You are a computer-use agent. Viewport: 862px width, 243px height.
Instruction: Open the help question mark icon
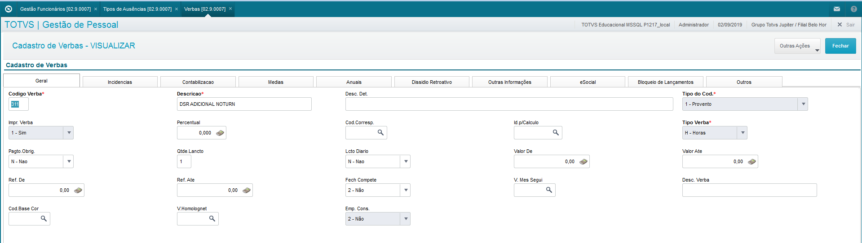pyautogui.click(x=853, y=9)
